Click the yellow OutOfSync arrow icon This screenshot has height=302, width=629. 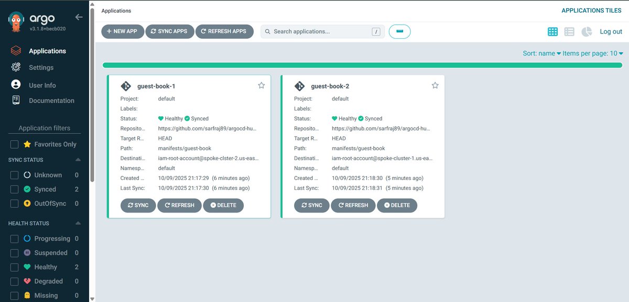tap(27, 203)
